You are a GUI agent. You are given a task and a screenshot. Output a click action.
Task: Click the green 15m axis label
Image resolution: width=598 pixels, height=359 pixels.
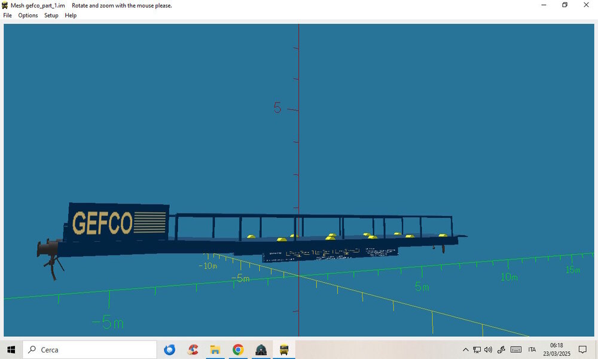[x=573, y=270]
